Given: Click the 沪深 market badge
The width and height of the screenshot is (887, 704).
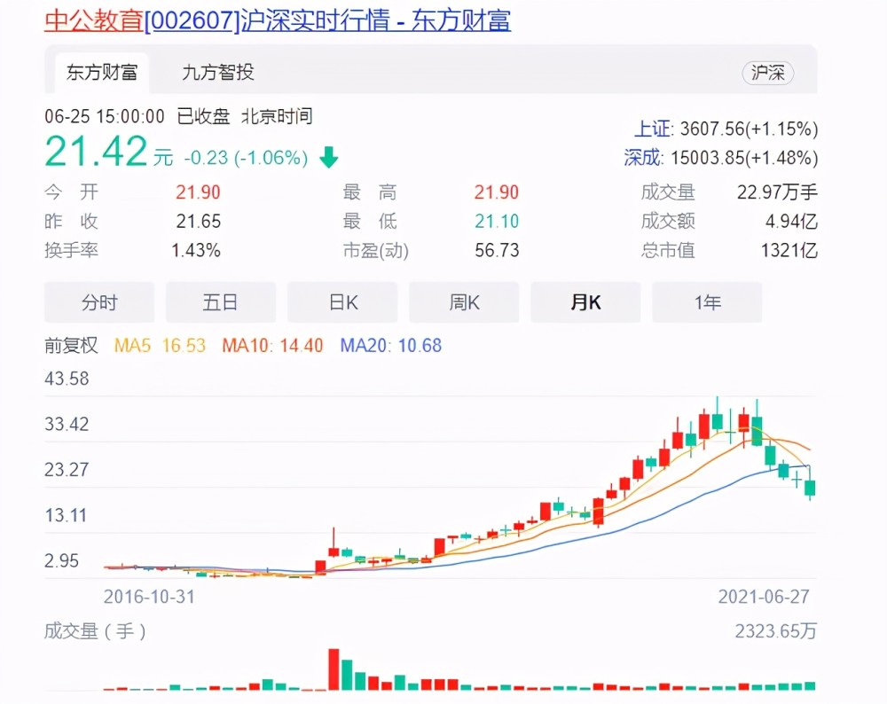Looking at the screenshot, I should (767, 73).
